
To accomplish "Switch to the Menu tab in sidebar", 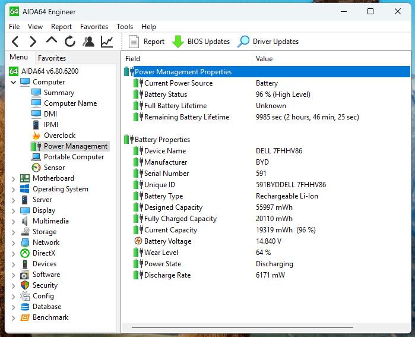I will (18, 57).
